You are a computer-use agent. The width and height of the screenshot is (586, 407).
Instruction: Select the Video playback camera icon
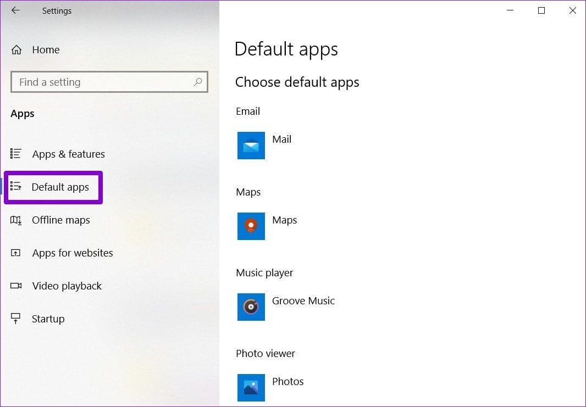[16, 286]
